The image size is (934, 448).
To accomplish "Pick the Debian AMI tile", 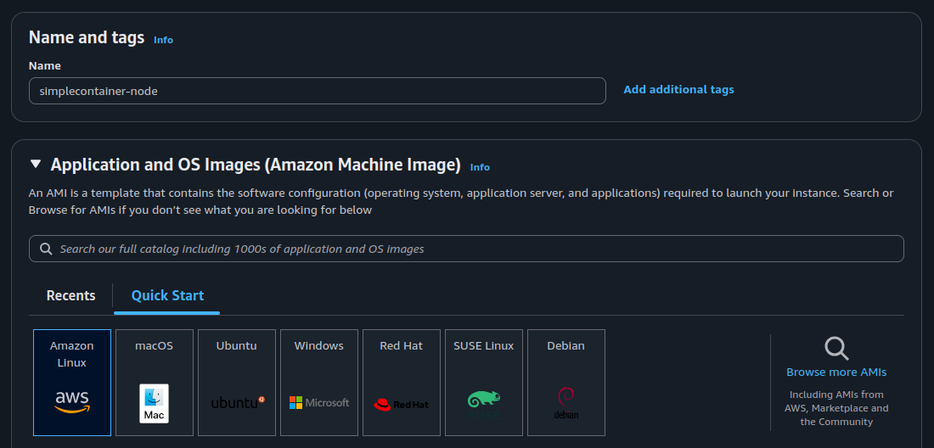I will coord(565,383).
